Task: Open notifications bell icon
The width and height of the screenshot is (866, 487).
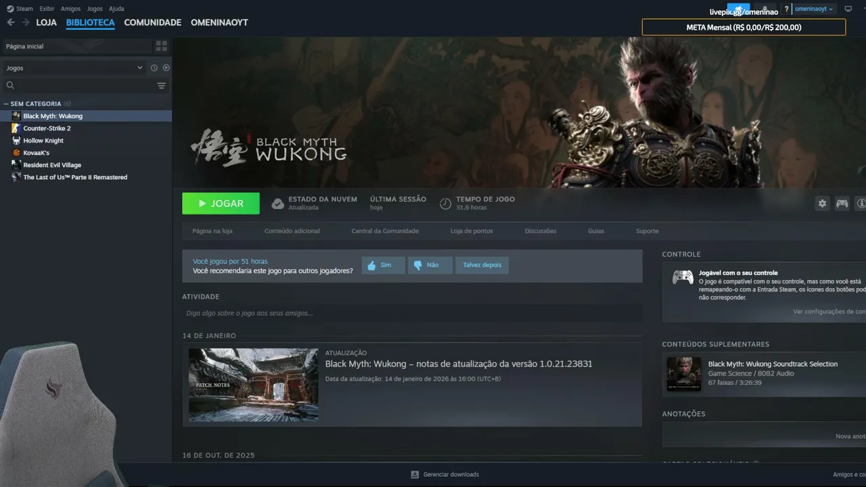Action: click(x=765, y=9)
